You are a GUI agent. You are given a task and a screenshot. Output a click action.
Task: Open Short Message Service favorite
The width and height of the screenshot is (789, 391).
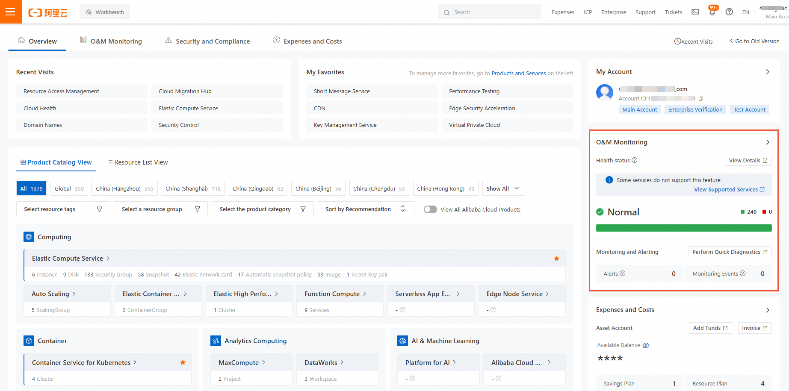(372, 91)
